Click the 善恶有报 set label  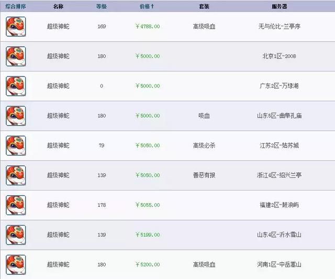coord(204,175)
